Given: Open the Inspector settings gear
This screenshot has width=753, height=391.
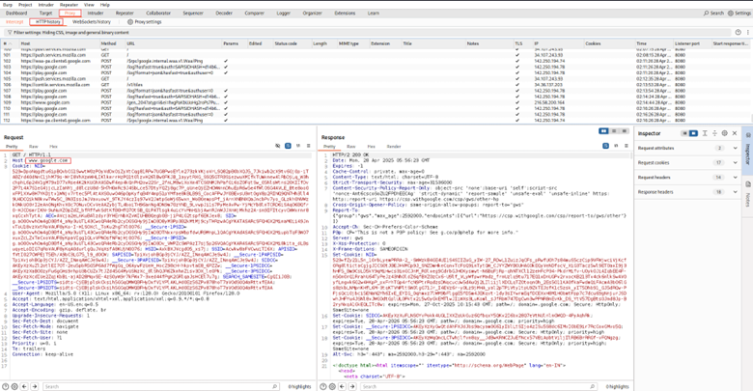Looking at the screenshot, I should 725,133.
